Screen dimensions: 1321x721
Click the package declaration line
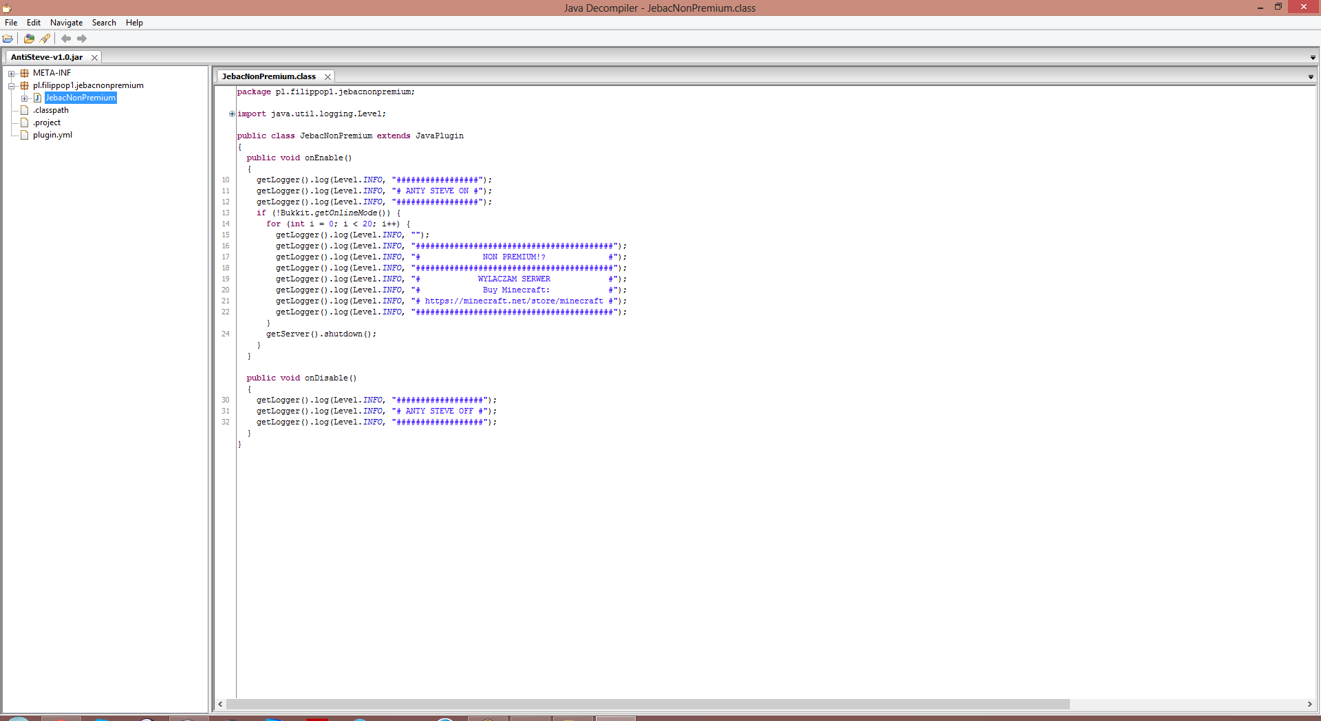pyautogui.click(x=326, y=92)
